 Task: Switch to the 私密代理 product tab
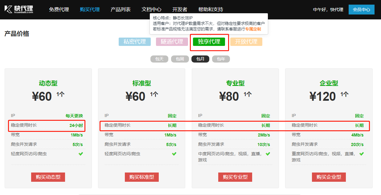135,42
